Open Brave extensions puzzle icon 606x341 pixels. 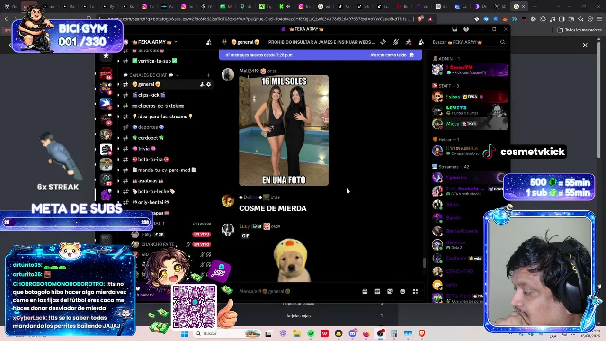(x=543, y=19)
